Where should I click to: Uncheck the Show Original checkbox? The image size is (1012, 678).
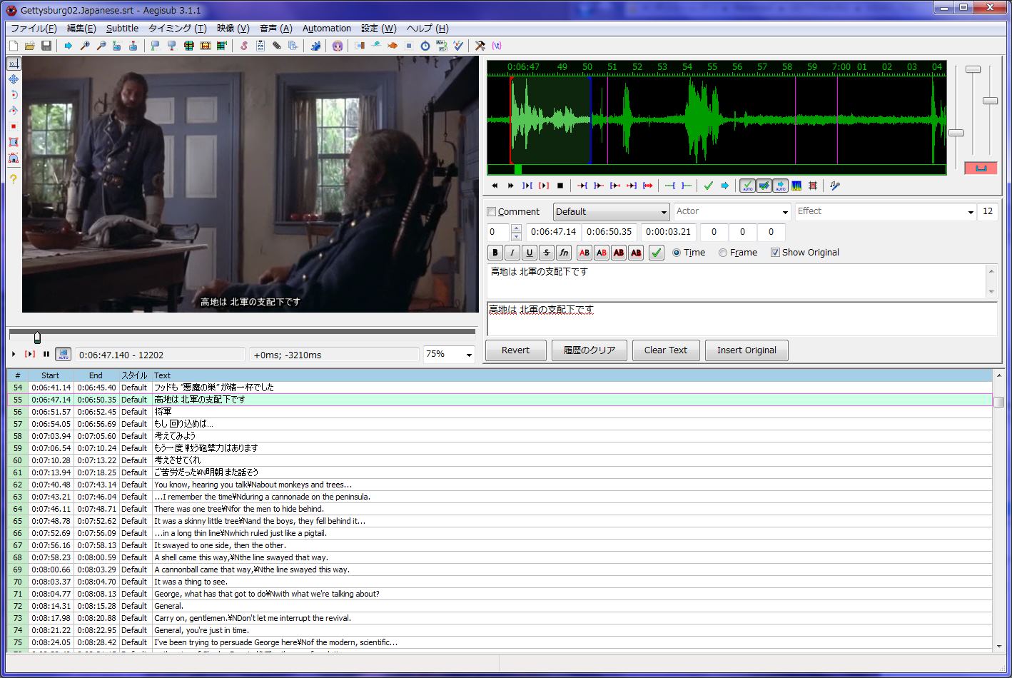775,253
